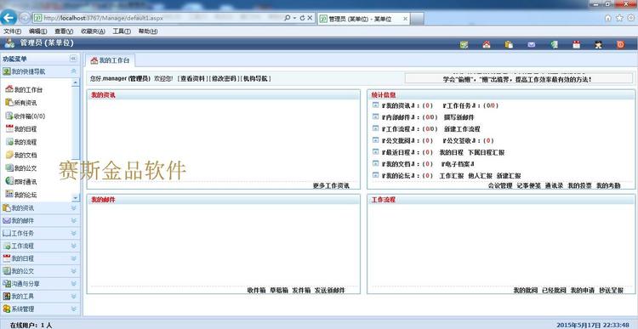Open the calendar icon in top toolbar
Viewport: 638px width, 329px height.
(x=577, y=45)
